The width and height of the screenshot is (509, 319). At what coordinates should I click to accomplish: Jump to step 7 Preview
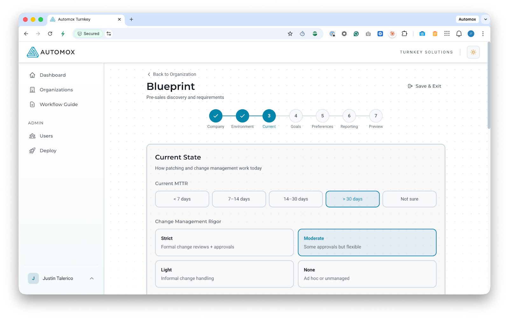point(376,116)
